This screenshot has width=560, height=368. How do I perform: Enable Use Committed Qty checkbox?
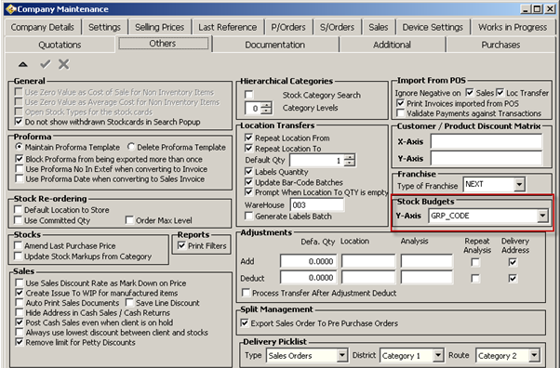point(18,220)
